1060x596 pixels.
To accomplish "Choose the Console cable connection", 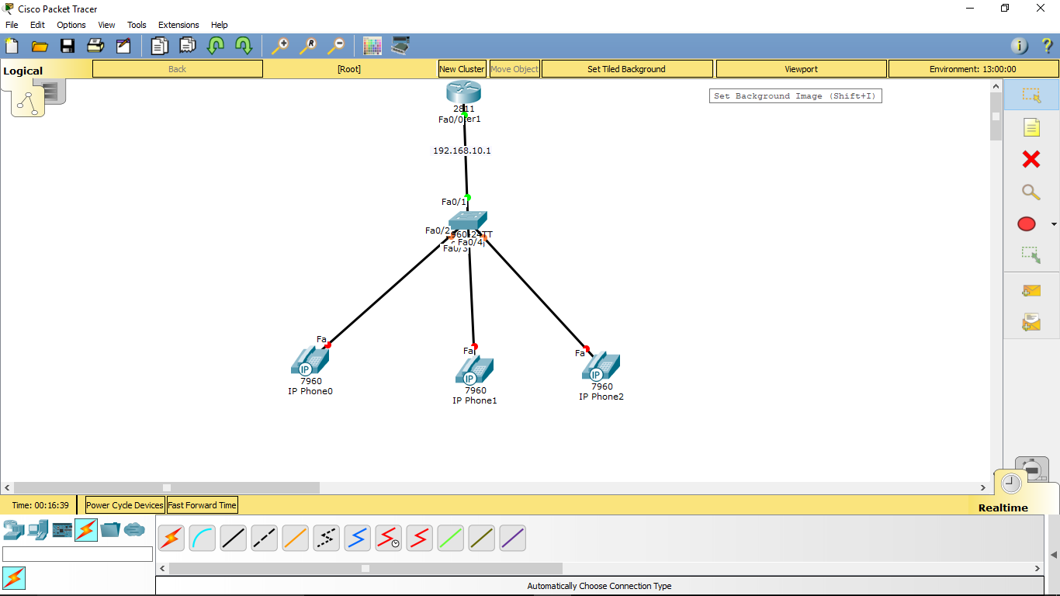I will point(202,538).
